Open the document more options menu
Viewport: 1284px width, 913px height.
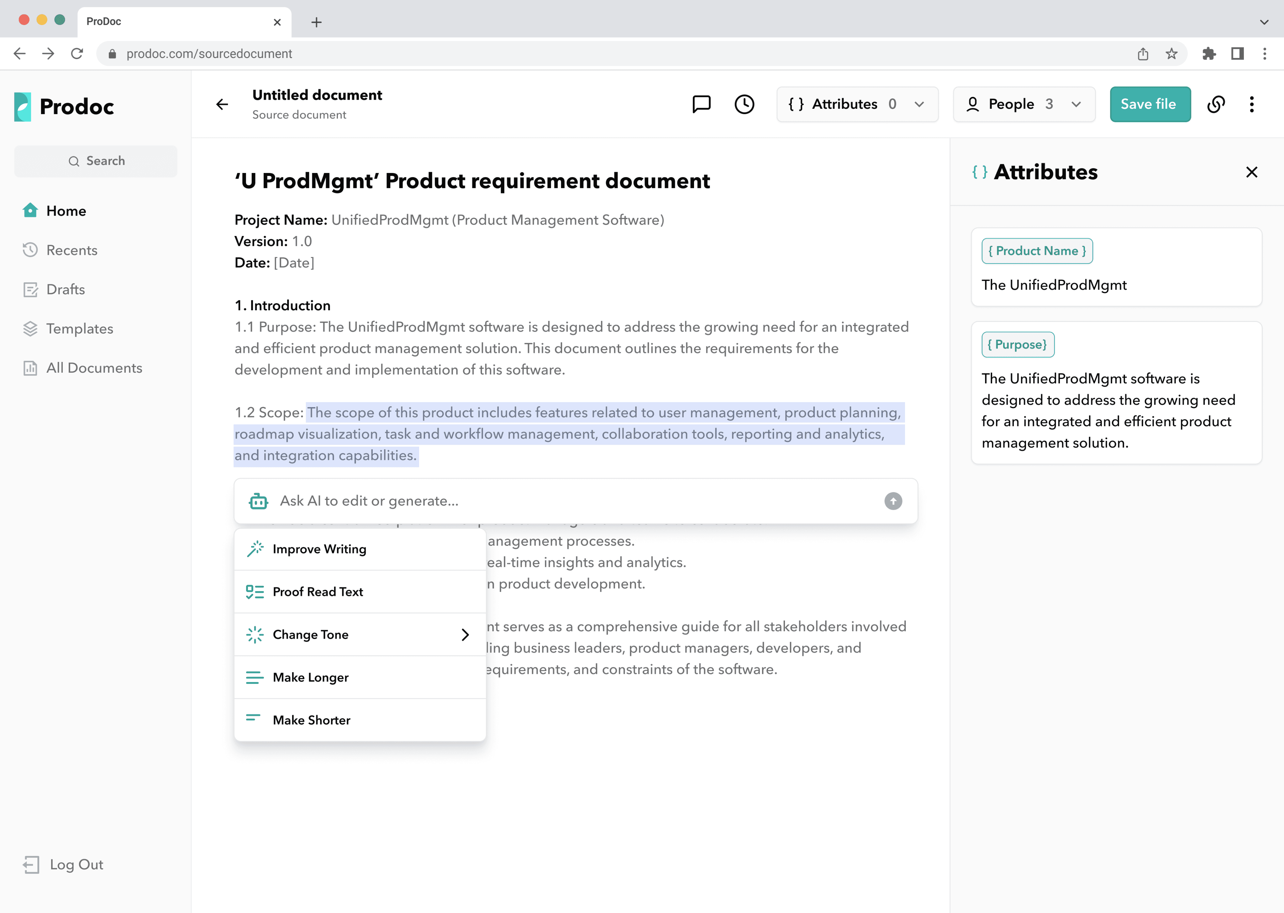1252,104
